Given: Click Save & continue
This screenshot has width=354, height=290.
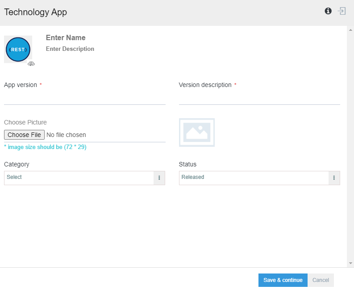Looking at the screenshot, I should [283, 280].
